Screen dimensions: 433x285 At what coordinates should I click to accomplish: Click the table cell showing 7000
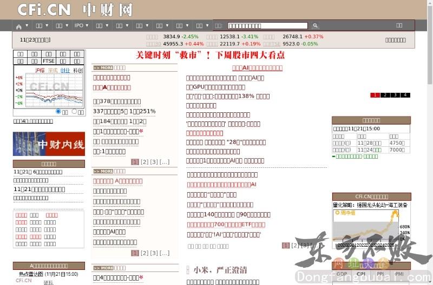click(x=399, y=150)
